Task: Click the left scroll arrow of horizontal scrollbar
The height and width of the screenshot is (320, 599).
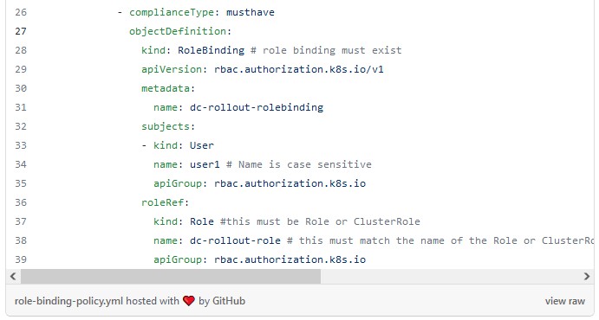Action: click(x=13, y=276)
